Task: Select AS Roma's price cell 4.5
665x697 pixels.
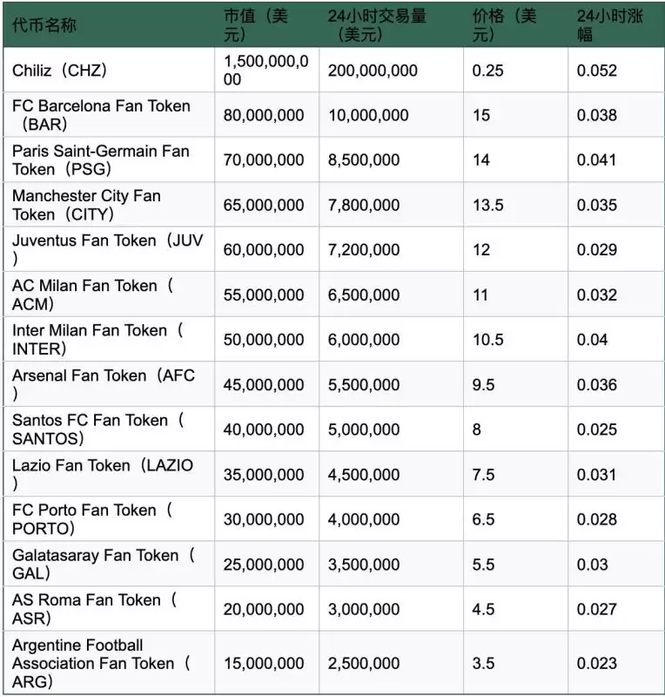Action: tap(484, 609)
